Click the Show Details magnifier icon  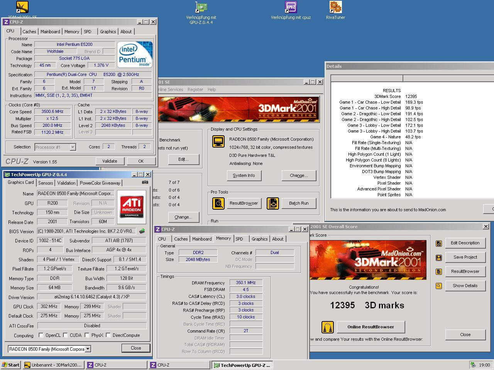click(x=438, y=286)
